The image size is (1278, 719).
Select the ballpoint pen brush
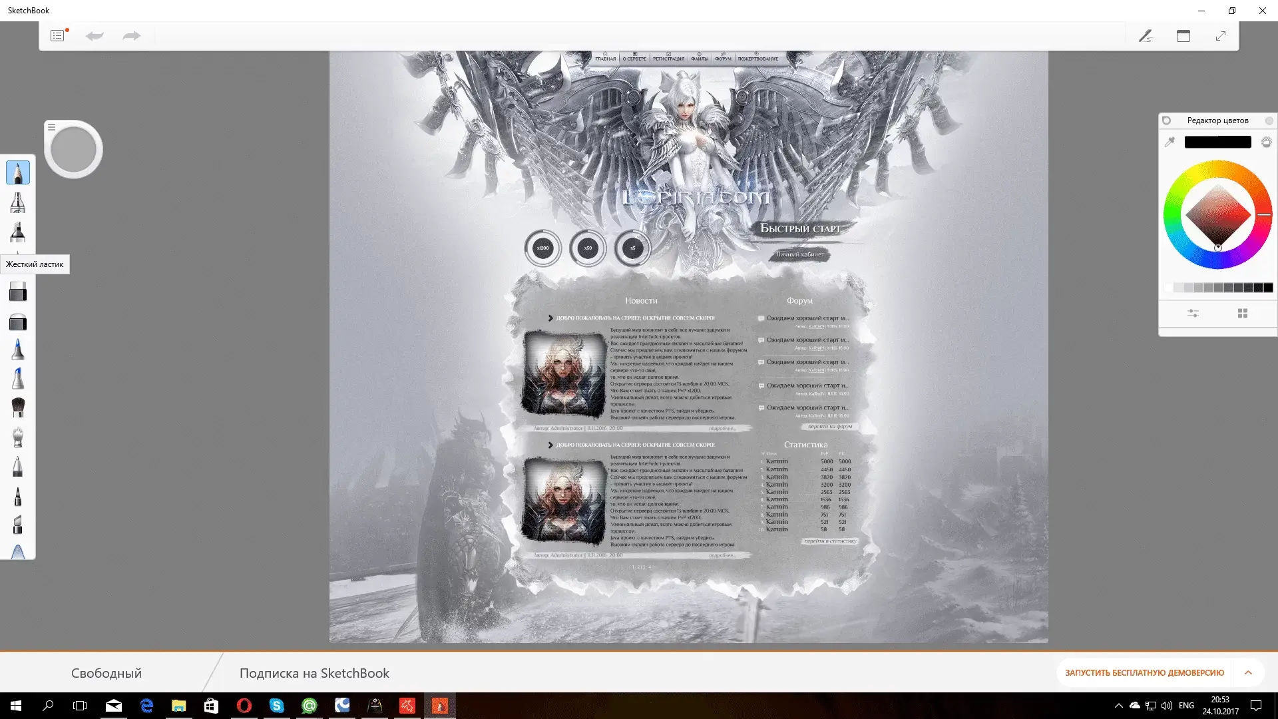coord(18,466)
